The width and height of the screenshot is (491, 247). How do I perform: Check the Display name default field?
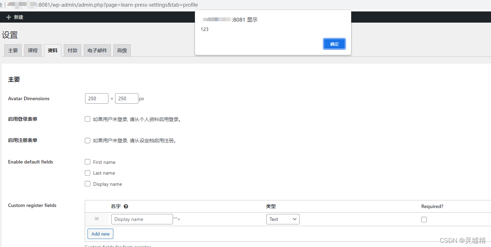(88, 184)
